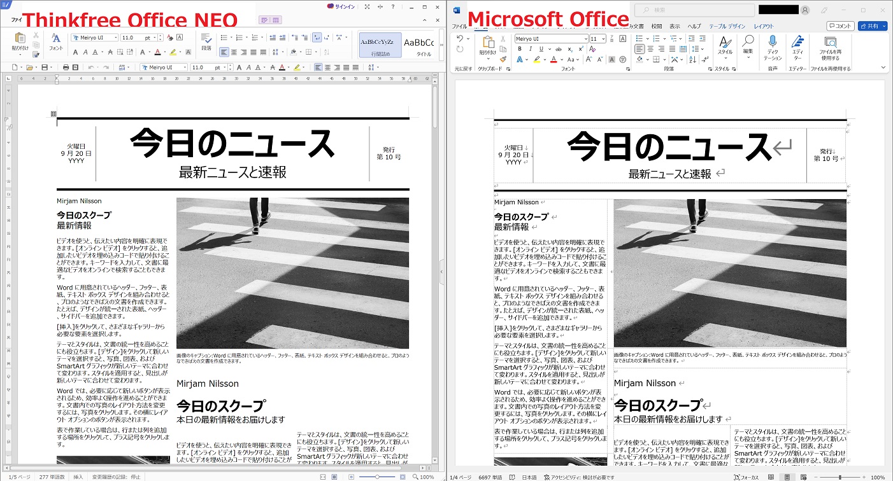
Task: Open the Help (ヘルプ) tab in Word
Action: [x=694, y=26]
